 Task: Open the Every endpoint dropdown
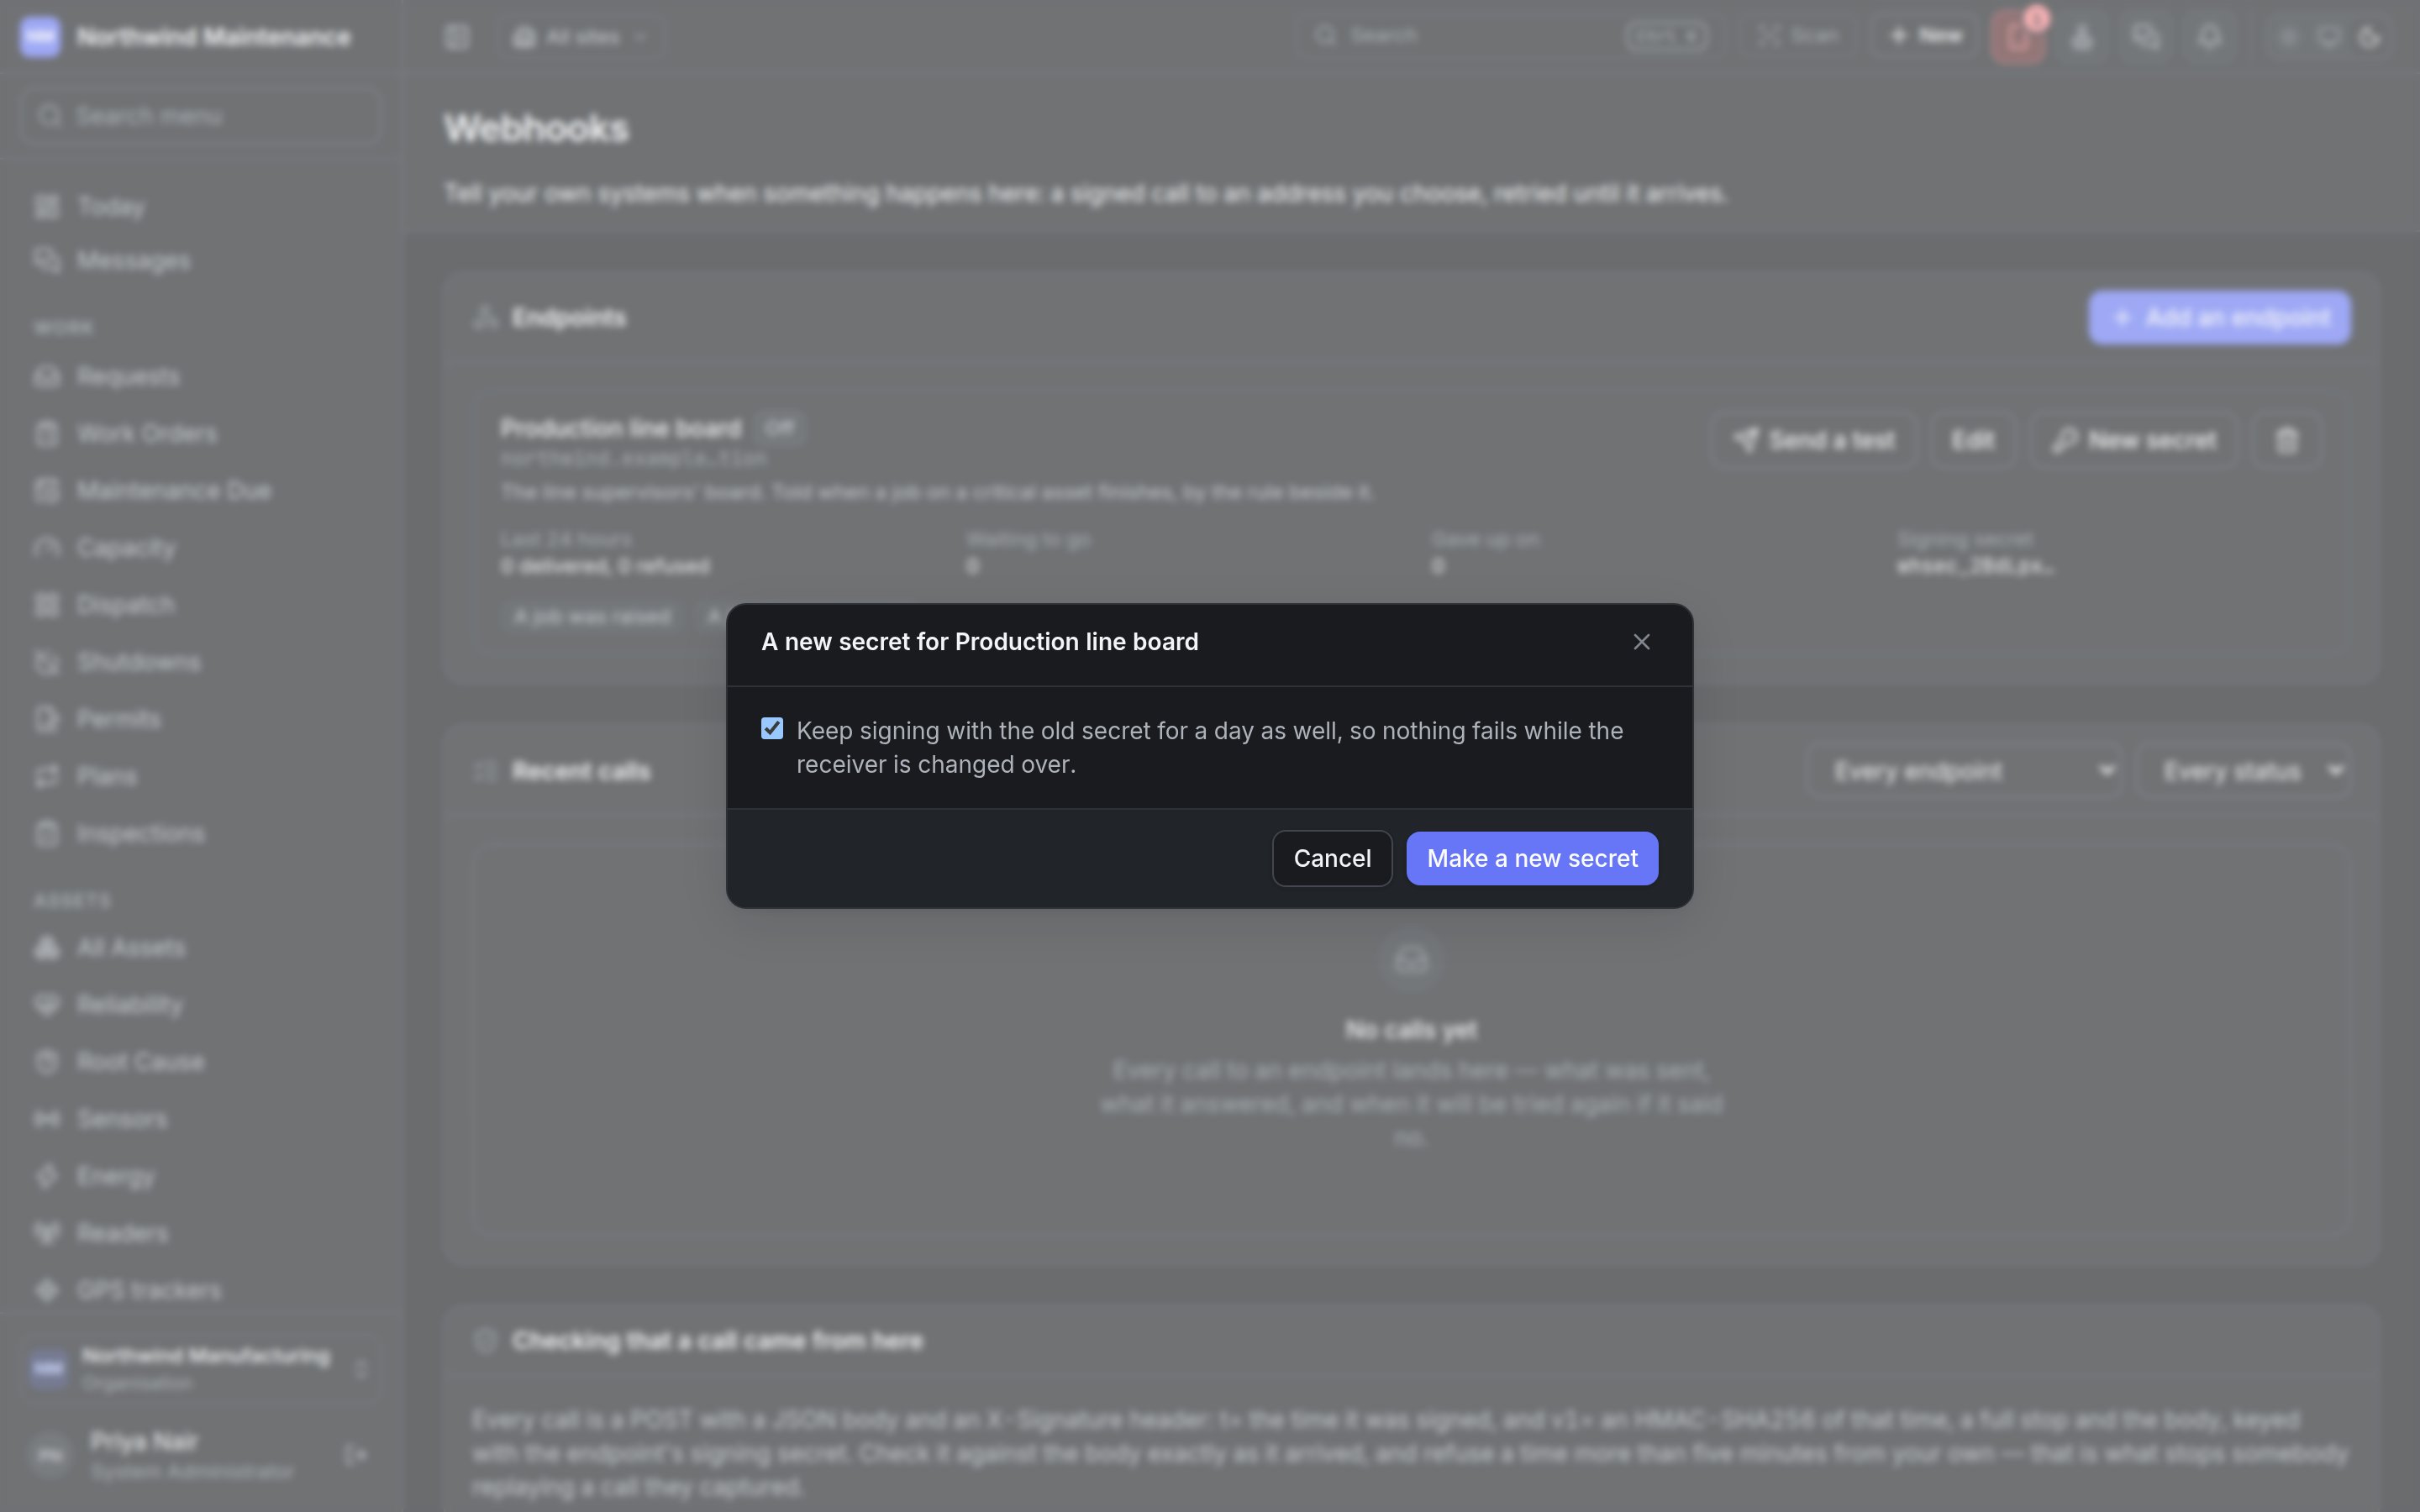1966,771
